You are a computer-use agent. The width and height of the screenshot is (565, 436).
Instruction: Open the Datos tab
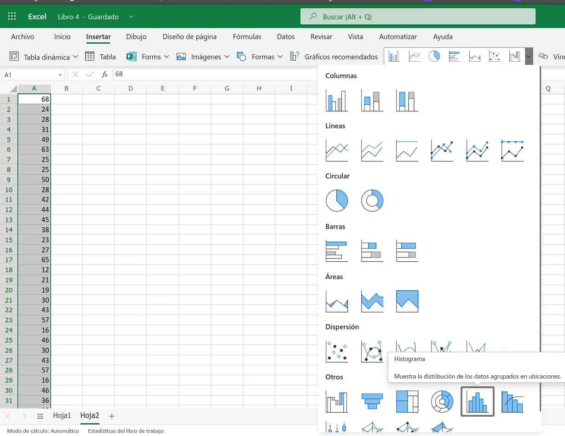click(286, 37)
